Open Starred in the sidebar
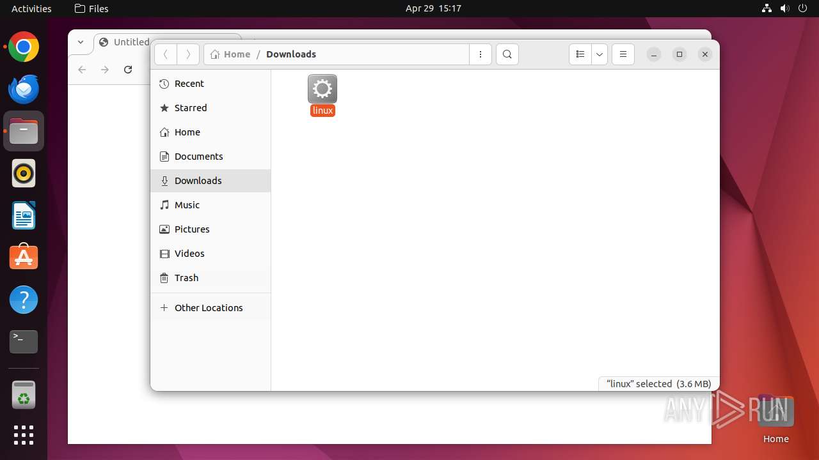 click(211, 108)
